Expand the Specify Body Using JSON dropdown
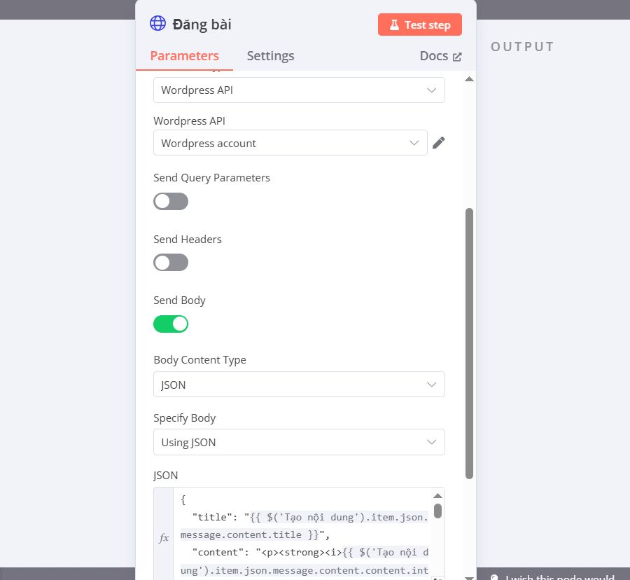The width and height of the screenshot is (630, 580). point(299,442)
